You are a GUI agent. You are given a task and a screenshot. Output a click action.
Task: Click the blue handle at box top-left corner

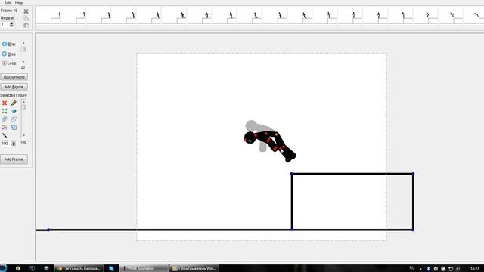pyautogui.click(x=292, y=174)
